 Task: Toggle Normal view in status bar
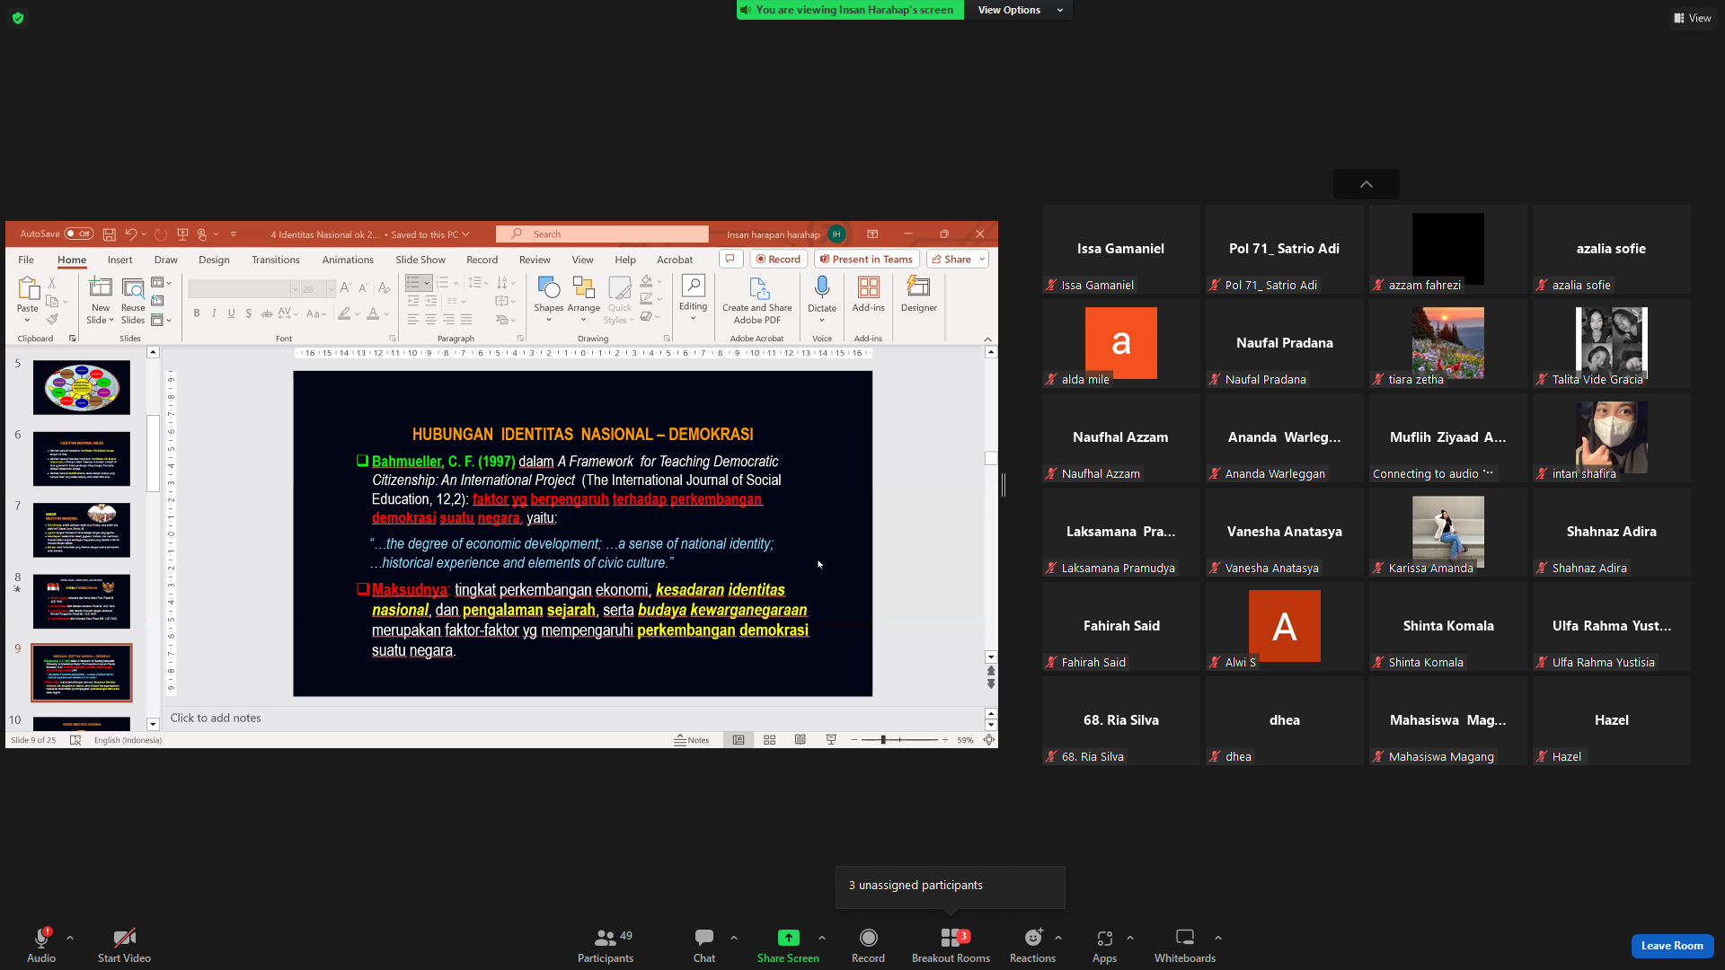click(739, 740)
